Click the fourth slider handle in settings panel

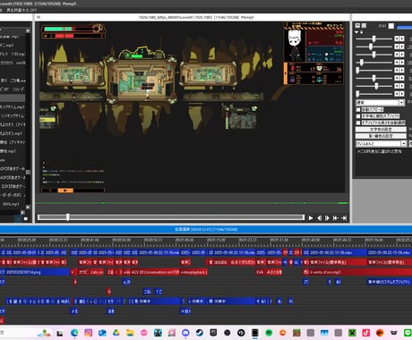click(x=362, y=63)
